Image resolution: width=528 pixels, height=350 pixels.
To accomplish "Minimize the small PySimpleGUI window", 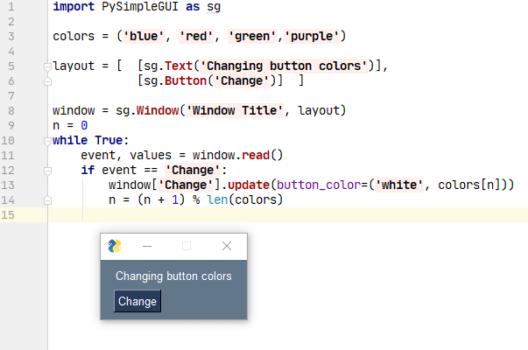I will 147,247.
